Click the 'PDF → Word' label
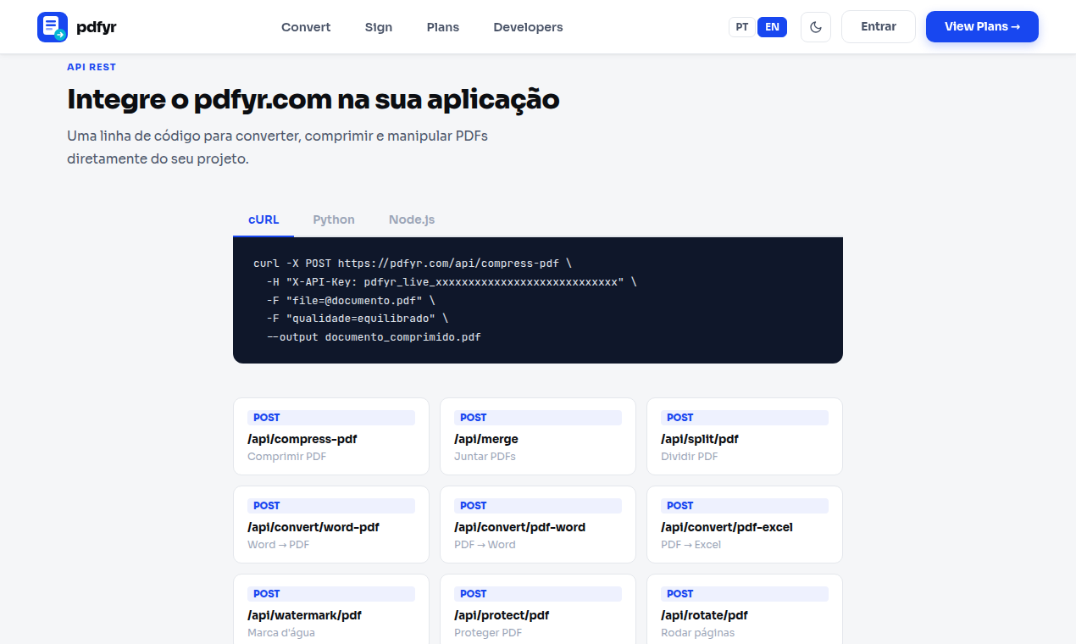This screenshot has width=1076, height=644. tap(485, 545)
